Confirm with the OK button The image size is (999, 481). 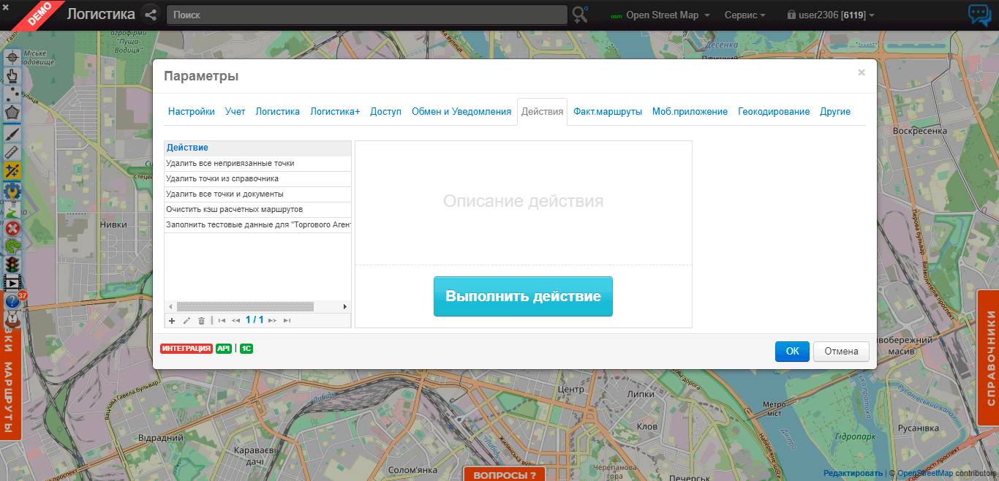pyautogui.click(x=792, y=352)
